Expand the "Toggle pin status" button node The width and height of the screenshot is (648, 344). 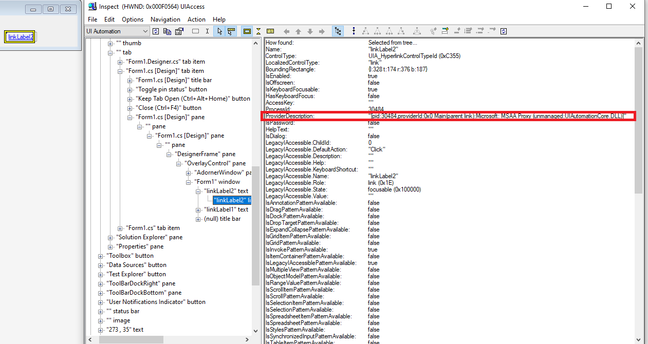tap(129, 89)
